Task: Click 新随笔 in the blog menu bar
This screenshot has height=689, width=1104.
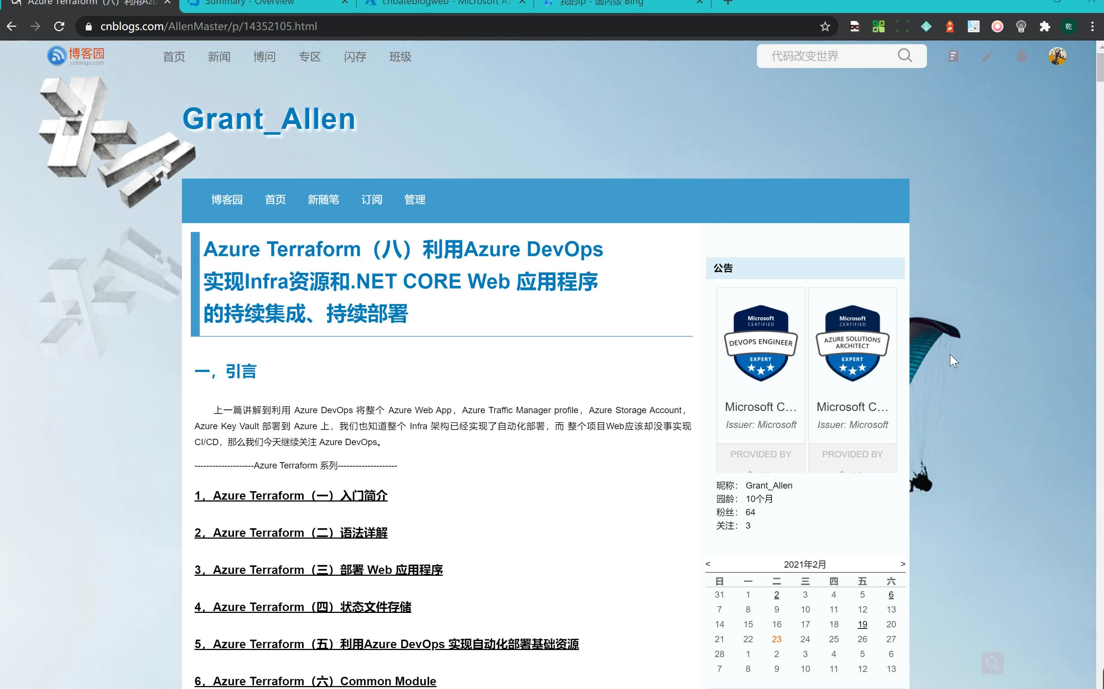Action: coord(323,200)
